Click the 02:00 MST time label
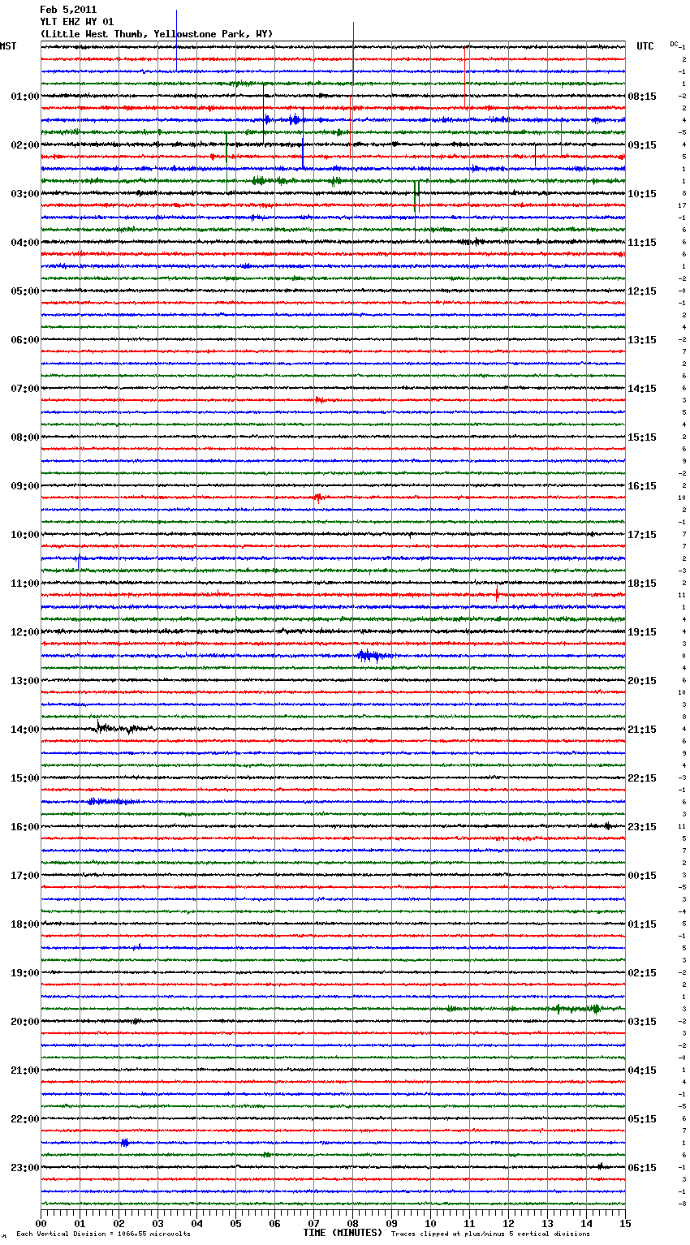Viewport: 690px width, 1245px height. (x=25, y=145)
